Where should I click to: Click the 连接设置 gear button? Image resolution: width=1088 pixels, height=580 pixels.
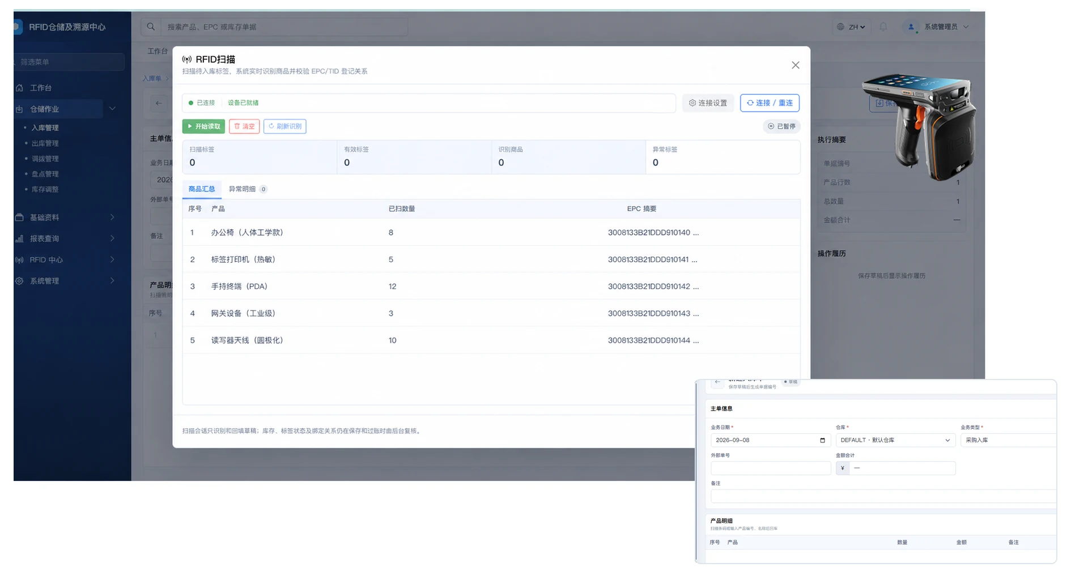click(708, 103)
